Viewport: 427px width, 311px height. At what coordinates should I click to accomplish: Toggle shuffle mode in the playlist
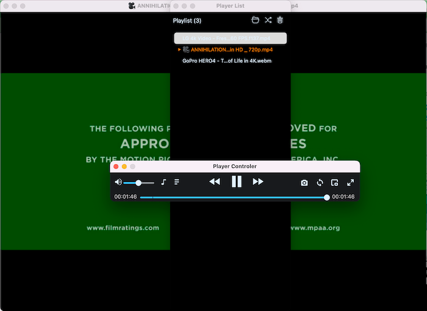(x=268, y=20)
